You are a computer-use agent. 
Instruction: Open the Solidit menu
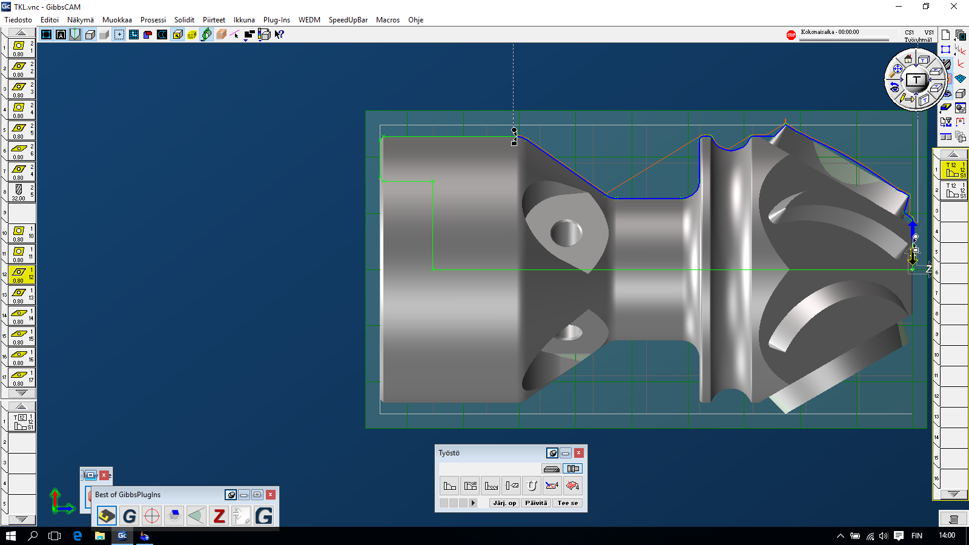pyautogui.click(x=184, y=20)
